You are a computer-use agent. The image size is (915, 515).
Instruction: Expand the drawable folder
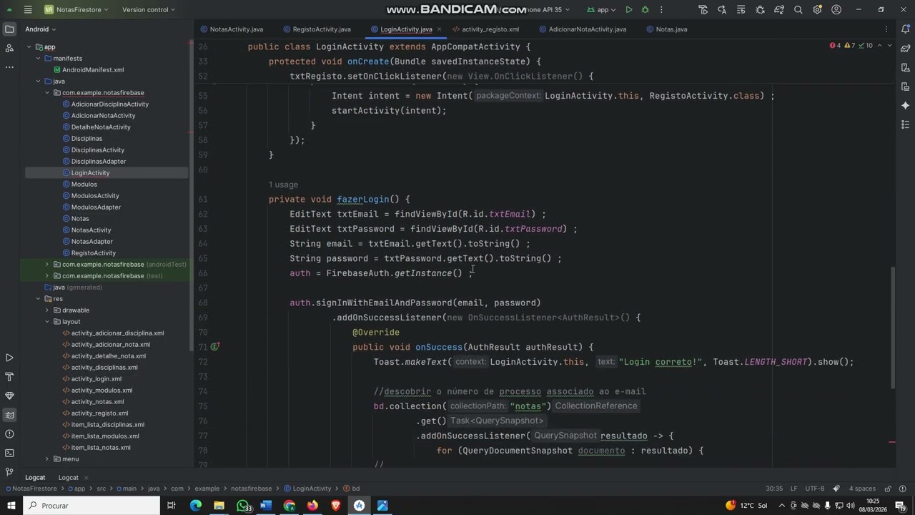tap(47, 310)
